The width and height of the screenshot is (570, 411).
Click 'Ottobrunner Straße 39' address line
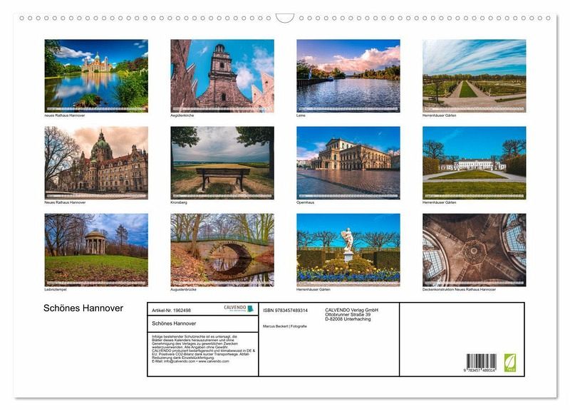coord(348,314)
